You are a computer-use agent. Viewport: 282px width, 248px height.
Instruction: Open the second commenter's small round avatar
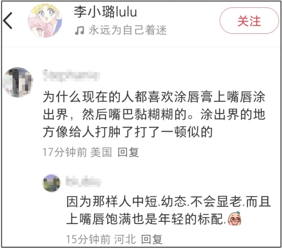(51, 183)
